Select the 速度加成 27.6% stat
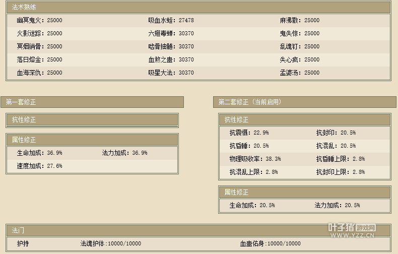The height and width of the screenshot is (254, 398). 39,166
